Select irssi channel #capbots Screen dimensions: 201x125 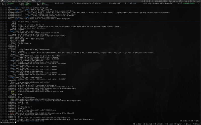click(166, 3)
